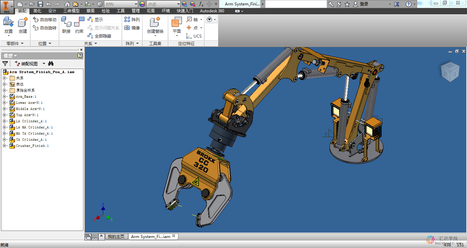Click the Open folder icon
Image resolution: width=467 pixels, height=248 pixels.
tap(32, 4)
